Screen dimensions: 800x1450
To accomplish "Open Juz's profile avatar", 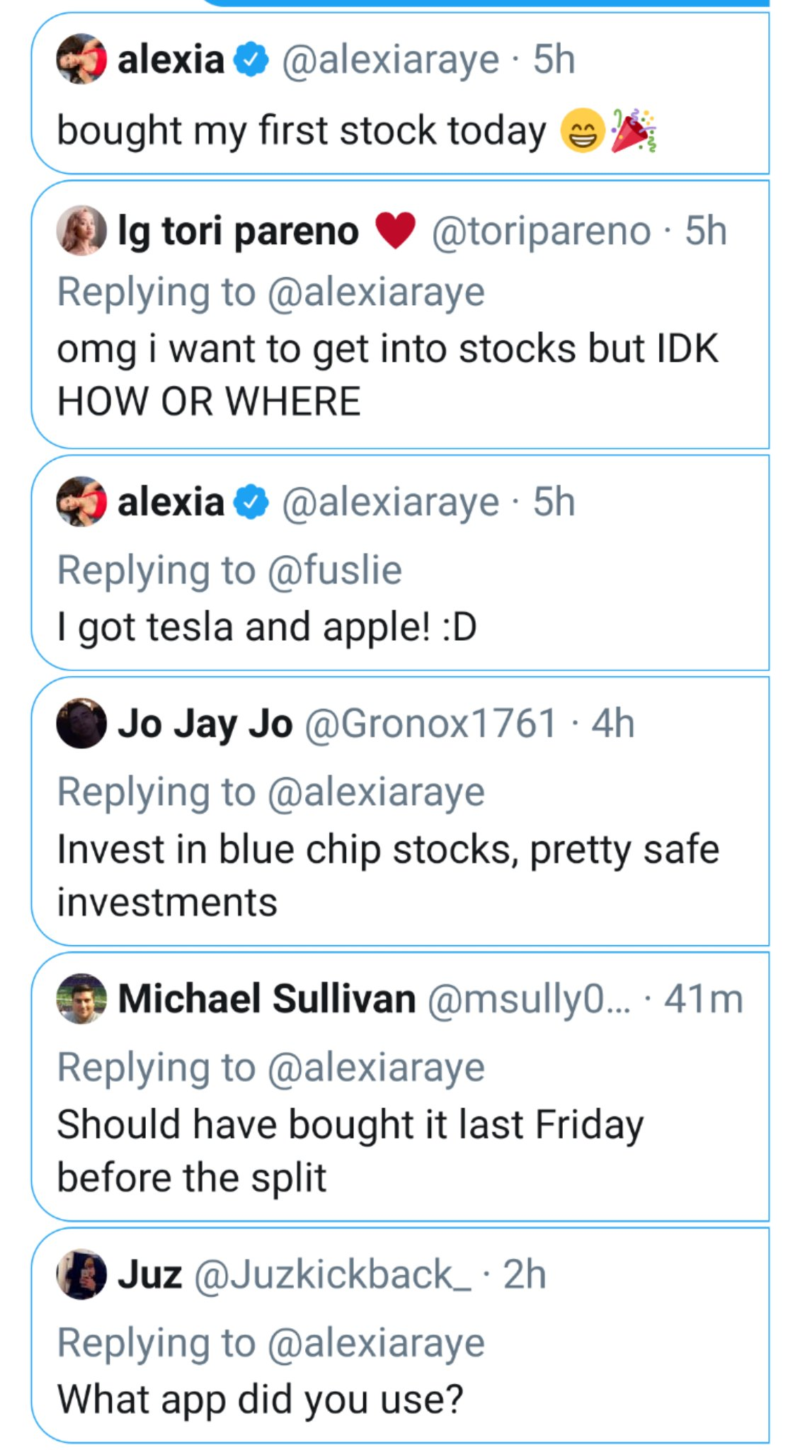I will click(81, 1274).
